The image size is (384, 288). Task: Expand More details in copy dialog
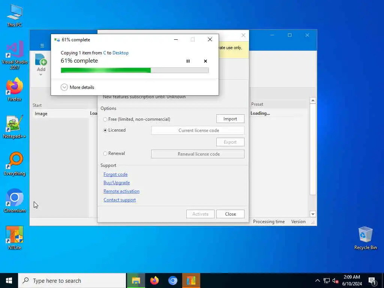pos(77,87)
